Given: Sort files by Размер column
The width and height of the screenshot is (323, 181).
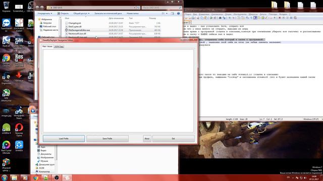Looking at the screenshot, I should point(152,18).
